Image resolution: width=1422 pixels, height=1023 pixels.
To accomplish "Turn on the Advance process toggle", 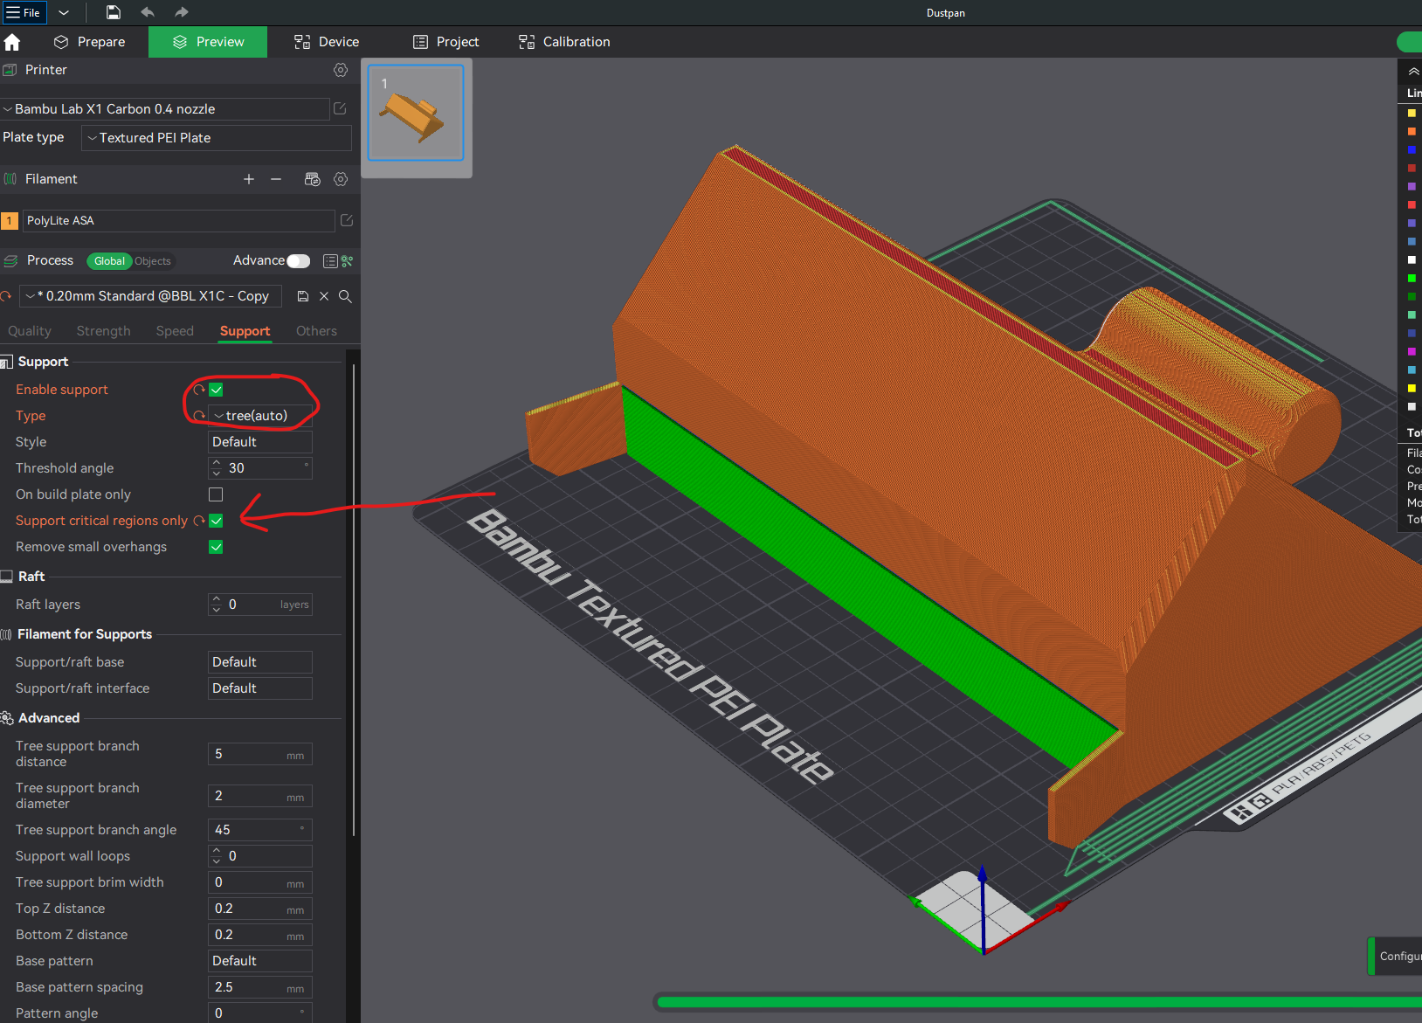I will pyautogui.click(x=298, y=260).
